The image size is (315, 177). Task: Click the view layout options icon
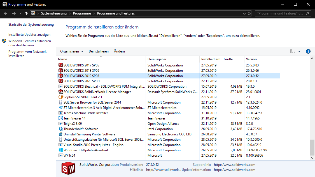[x=293, y=51]
